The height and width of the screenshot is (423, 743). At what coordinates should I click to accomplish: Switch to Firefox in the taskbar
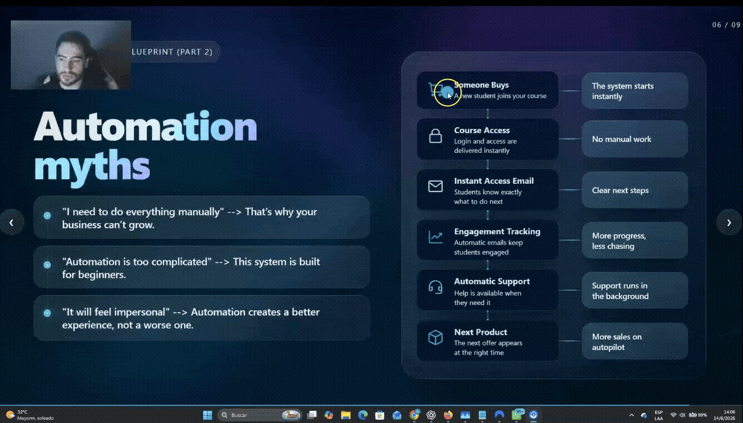(x=448, y=415)
